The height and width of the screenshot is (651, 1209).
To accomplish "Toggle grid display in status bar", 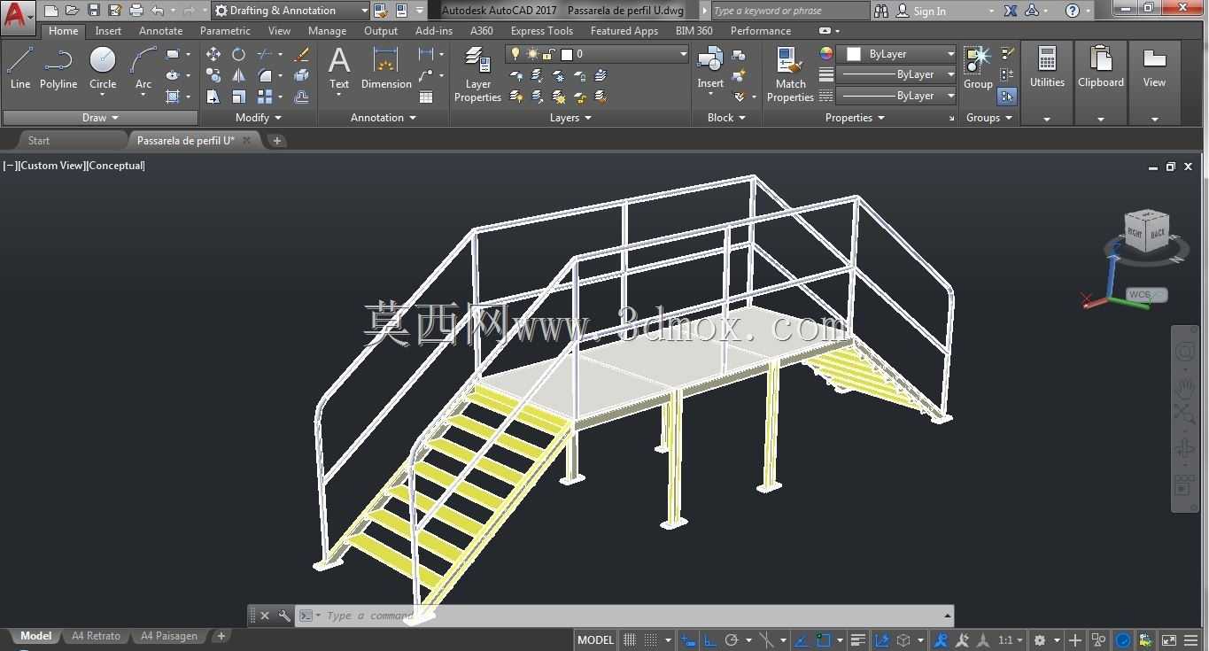I will (x=630, y=639).
